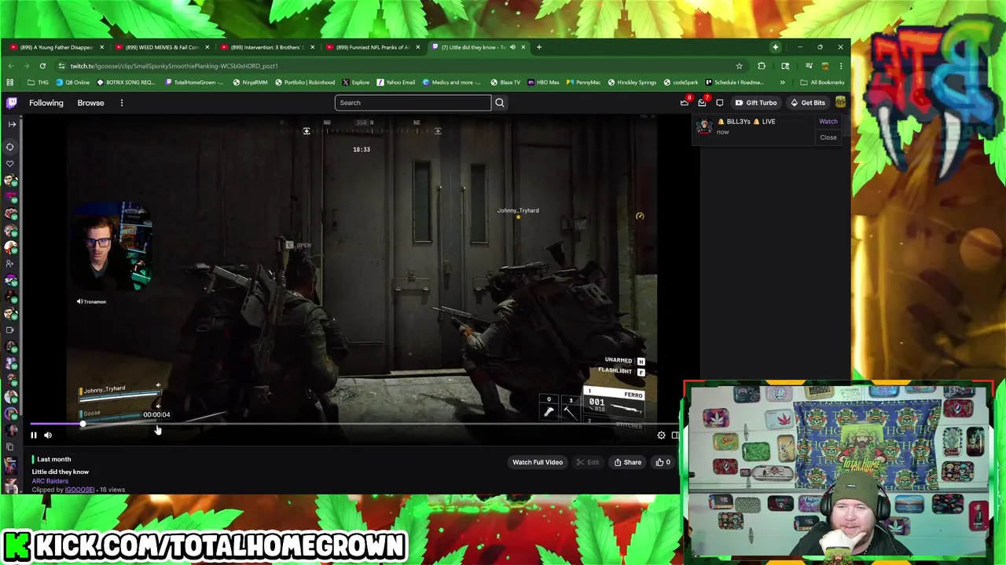The width and height of the screenshot is (1006, 565).
Task: Open the Twitch notifications inbox icon
Action: (x=702, y=103)
